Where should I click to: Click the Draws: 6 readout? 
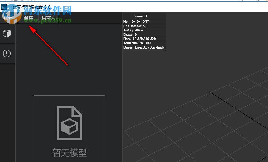[x=130, y=35]
